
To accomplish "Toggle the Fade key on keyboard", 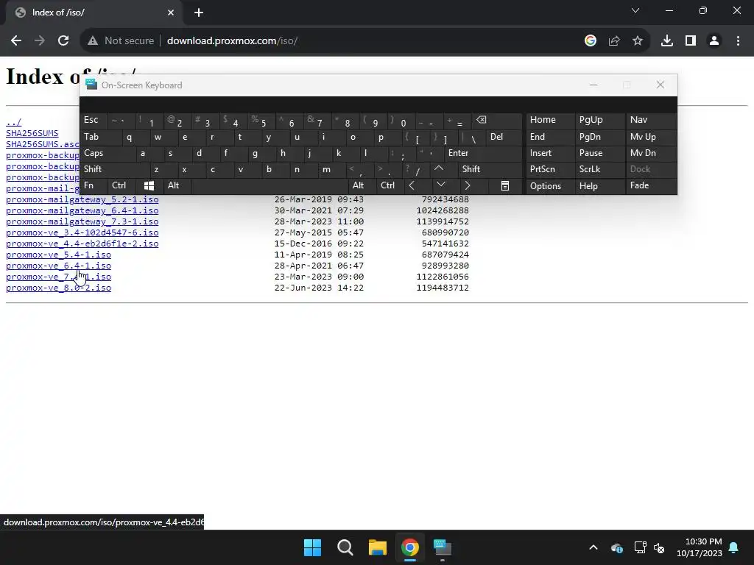I will [651, 185].
